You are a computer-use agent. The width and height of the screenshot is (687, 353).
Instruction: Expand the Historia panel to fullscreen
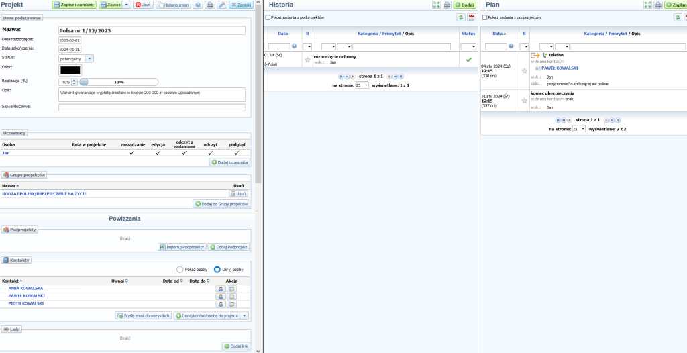click(x=436, y=5)
